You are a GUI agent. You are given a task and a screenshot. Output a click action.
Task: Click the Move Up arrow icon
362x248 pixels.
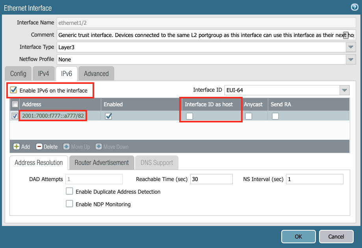coord(66,147)
